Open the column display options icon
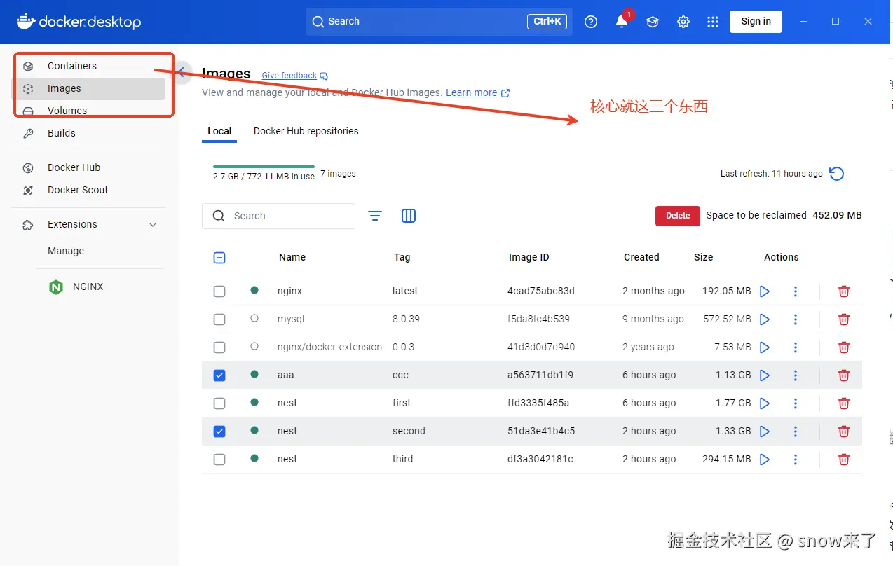 (x=409, y=216)
